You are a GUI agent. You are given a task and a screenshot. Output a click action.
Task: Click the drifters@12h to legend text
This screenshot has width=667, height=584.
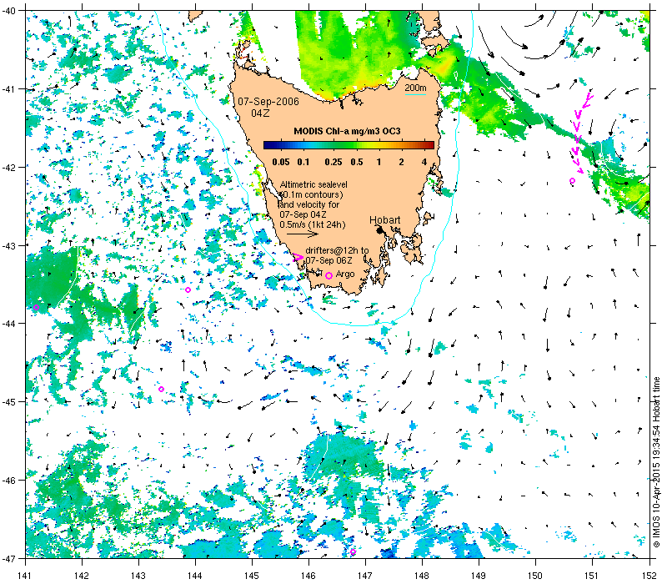coord(338,251)
